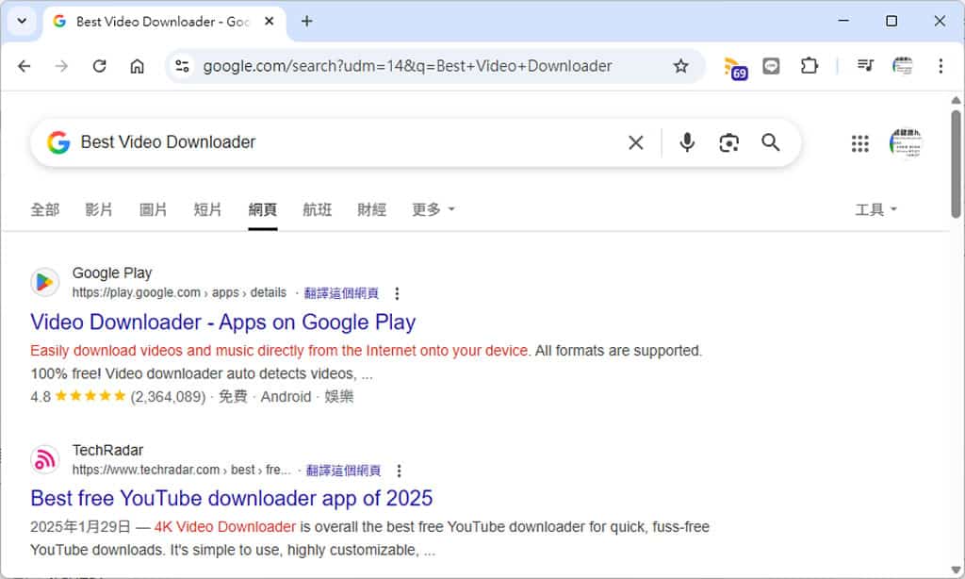Click the vertical scrollbar thumb
The height and width of the screenshot is (579, 965).
[x=956, y=164]
